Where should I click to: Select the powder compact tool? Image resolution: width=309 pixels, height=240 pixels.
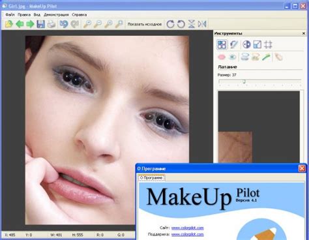[x=244, y=57]
